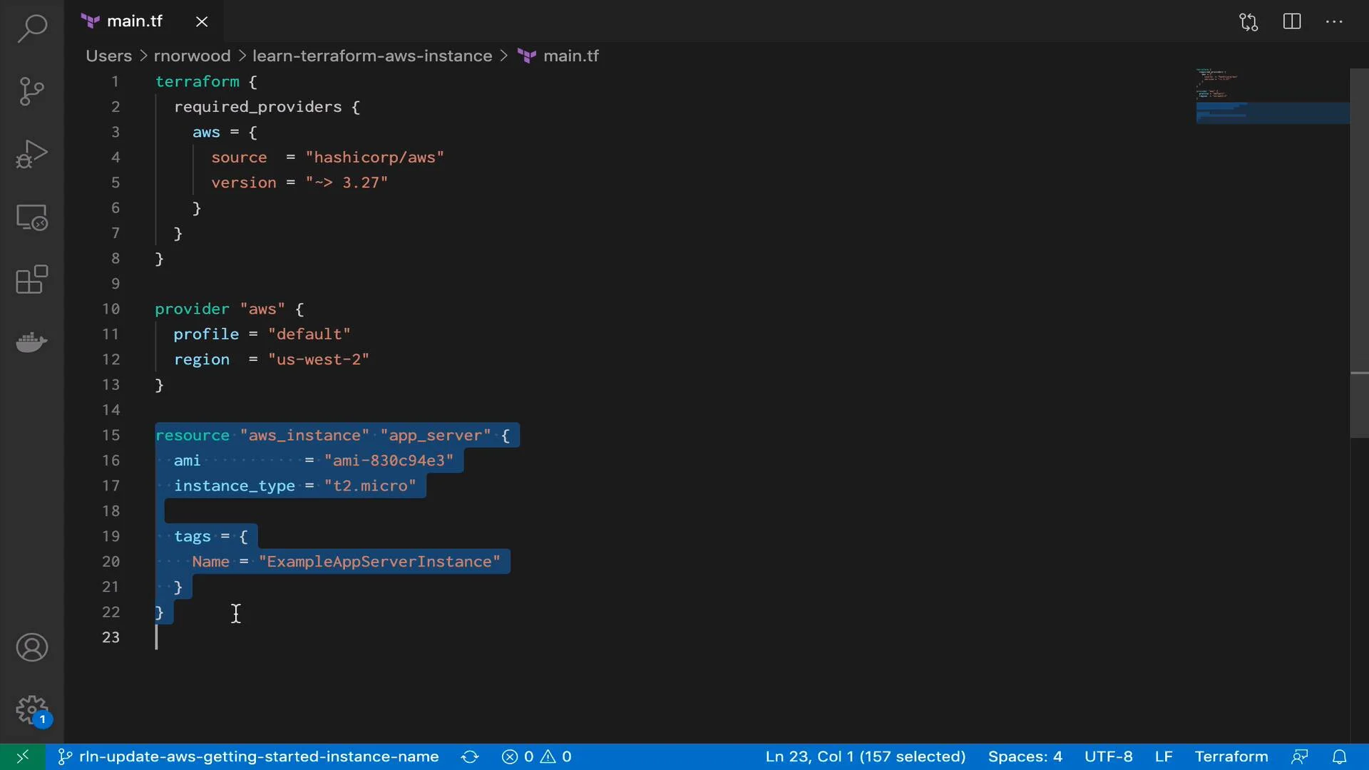The width and height of the screenshot is (1369, 770).
Task: Open the Remote Explorer view
Action: [x=32, y=217]
